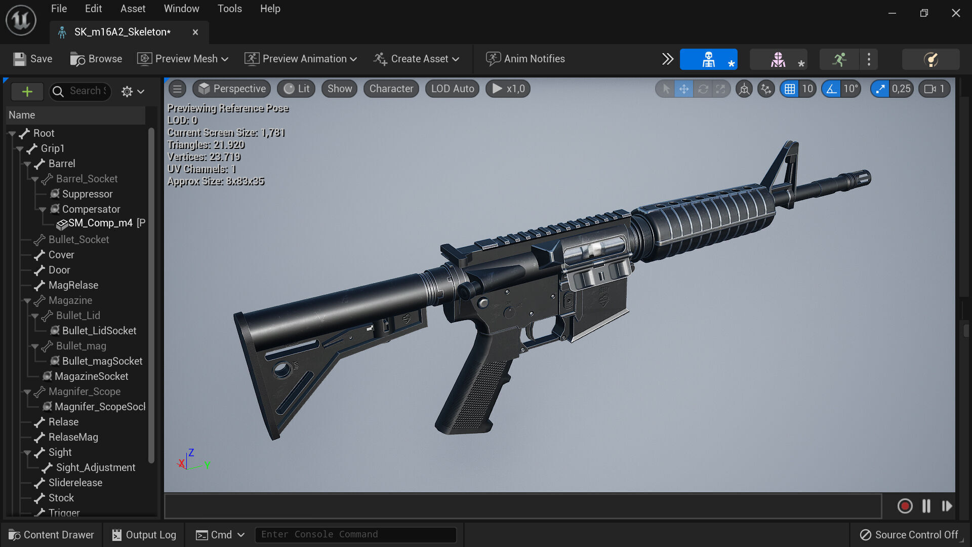This screenshot has height=547, width=972.
Task: Open the Edit menu
Action: [x=93, y=9]
